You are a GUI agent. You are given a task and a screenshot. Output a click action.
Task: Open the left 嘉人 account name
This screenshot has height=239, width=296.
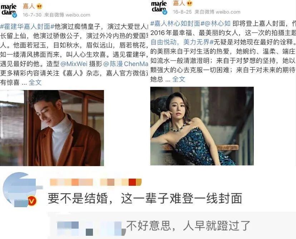(29, 6)
